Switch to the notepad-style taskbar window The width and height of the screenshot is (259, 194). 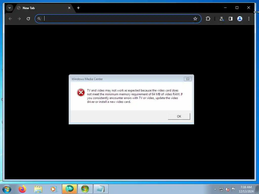point(101,189)
